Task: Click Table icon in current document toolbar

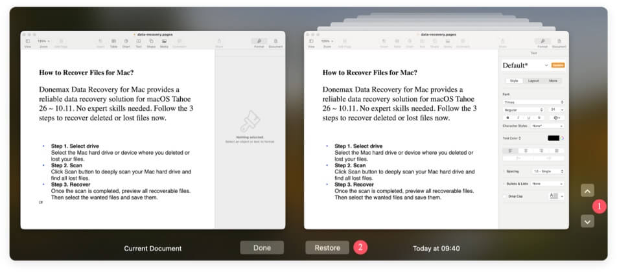Action: [113, 41]
